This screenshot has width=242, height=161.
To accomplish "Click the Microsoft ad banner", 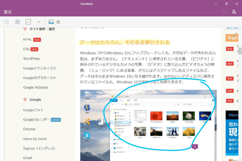I will (x=232, y=133).
